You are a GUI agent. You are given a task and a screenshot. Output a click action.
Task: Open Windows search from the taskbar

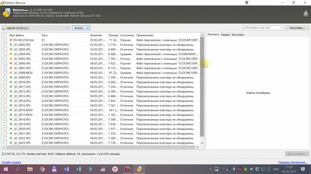(17, 169)
